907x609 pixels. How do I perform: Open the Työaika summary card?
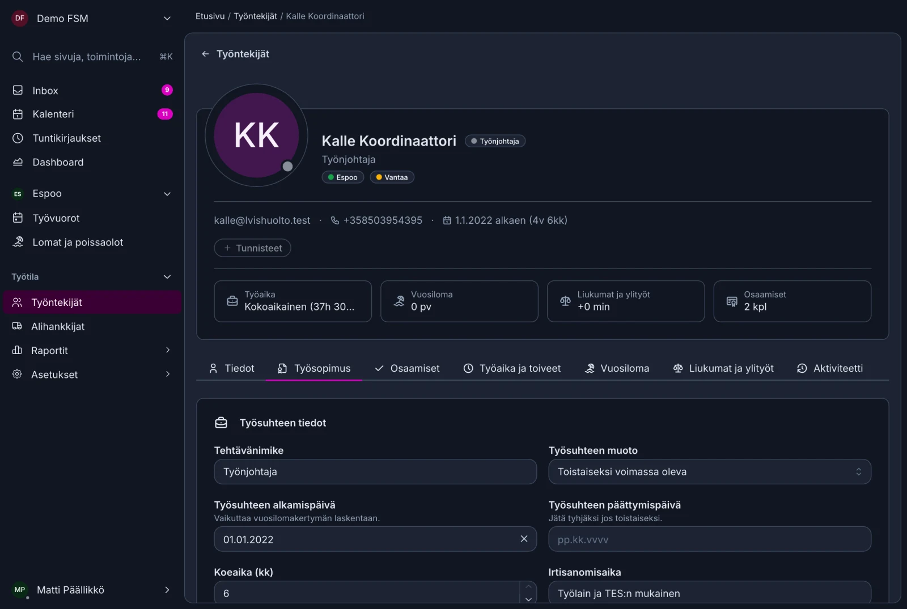[293, 301]
